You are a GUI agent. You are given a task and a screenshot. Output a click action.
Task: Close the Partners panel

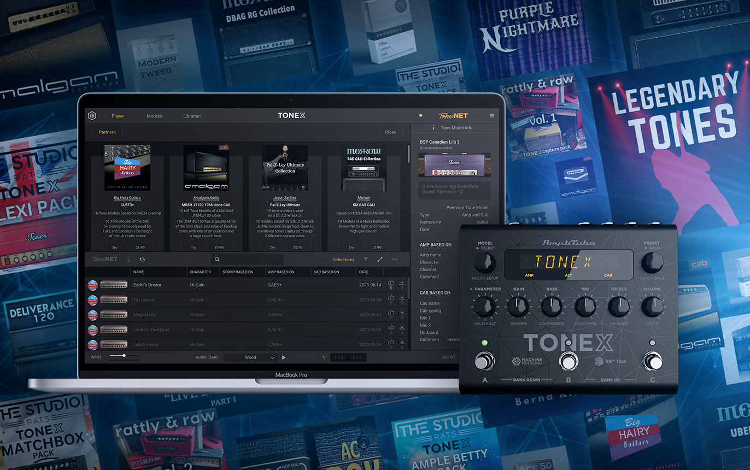click(390, 132)
